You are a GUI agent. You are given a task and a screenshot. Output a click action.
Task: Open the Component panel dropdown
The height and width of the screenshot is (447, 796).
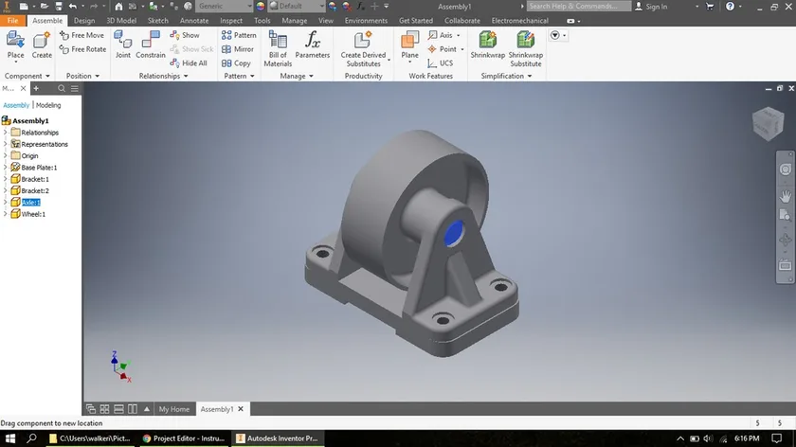click(x=27, y=76)
